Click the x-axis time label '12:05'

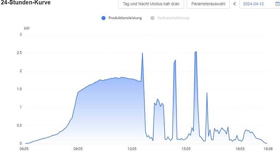pyautogui.click(x=132, y=149)
